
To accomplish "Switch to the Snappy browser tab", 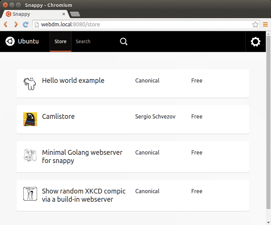I will click(x=35, y=14).
